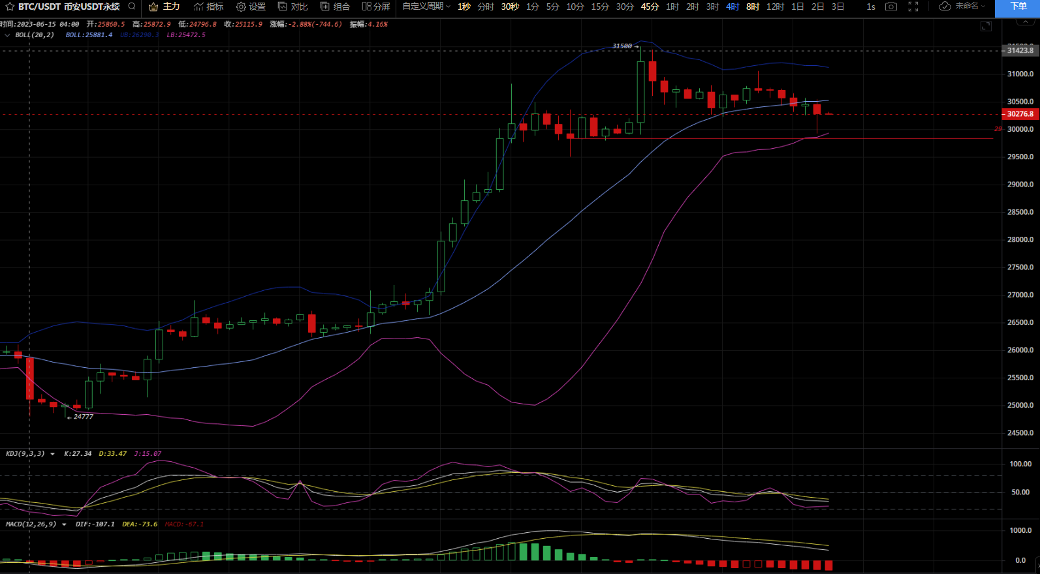
Task: Enter fullscreen mode using the expand icon
Action: [x=913, y=7]
